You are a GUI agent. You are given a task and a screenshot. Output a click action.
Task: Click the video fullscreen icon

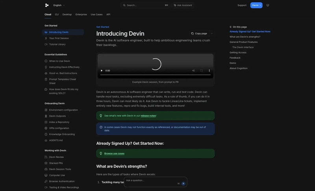pos(201,70)
